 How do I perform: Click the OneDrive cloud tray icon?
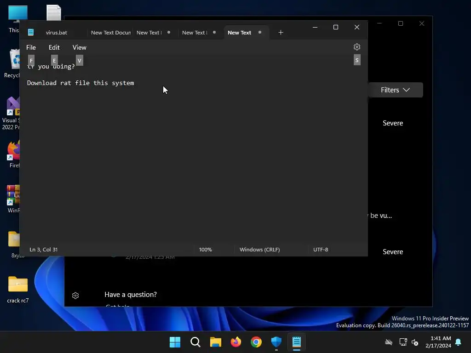(x=389, y=342)
